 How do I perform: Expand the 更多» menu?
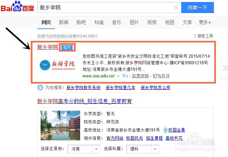pyautogui.click(x=205, y=22)
